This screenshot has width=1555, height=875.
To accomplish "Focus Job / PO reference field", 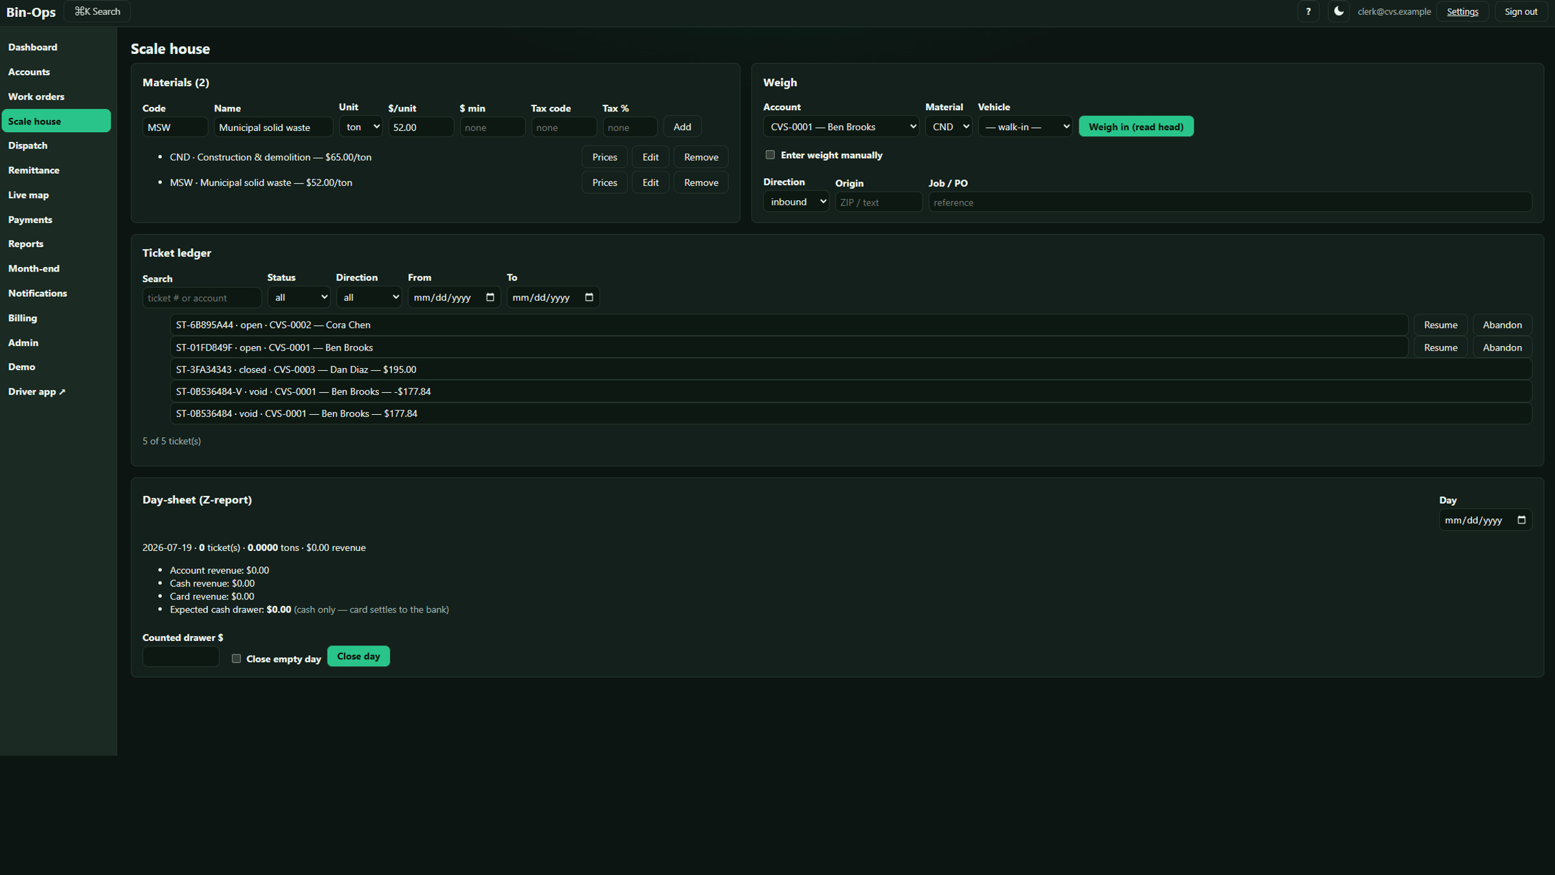I will (x=1230, y=203).
